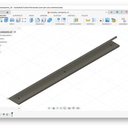Click the Look At icon
The height and width of the screenshot is (128, 128).
click(54, 108)
